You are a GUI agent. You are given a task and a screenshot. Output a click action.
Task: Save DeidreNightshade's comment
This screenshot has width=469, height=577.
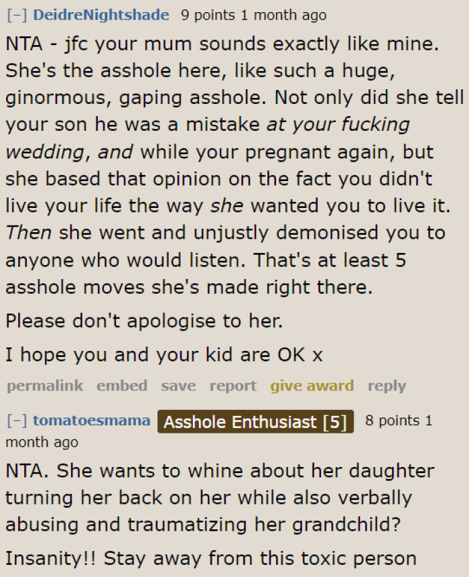(x=178, y=386)
